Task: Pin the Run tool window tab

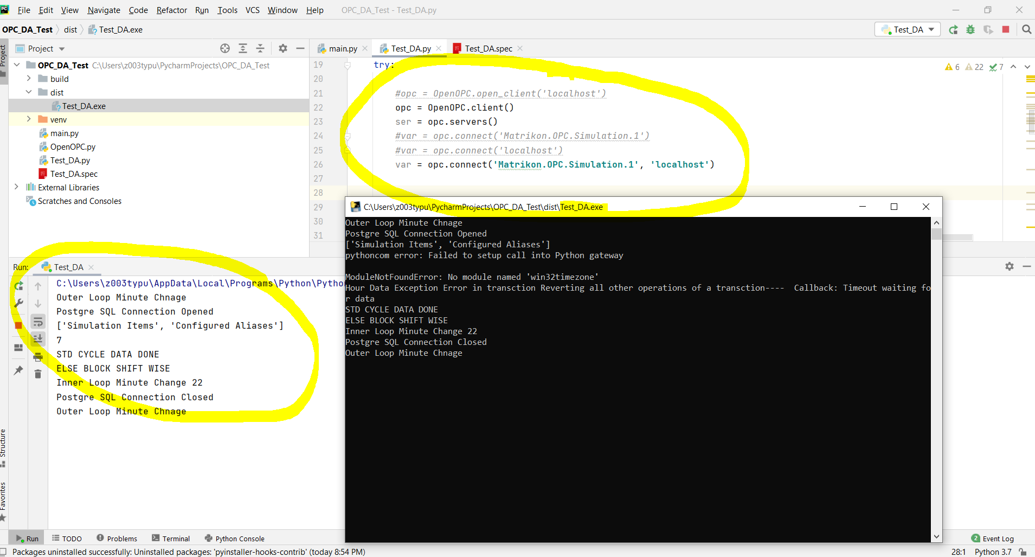Action: point(18,370)
